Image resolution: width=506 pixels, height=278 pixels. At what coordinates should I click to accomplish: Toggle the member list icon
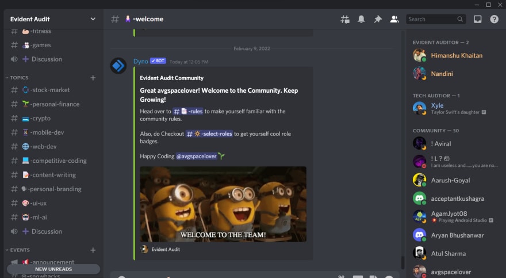pos(394,20)
